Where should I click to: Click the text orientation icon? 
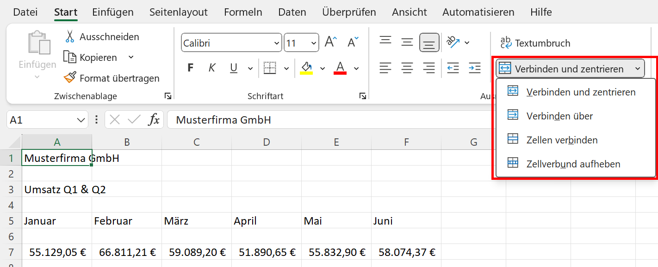coord(453,42)
